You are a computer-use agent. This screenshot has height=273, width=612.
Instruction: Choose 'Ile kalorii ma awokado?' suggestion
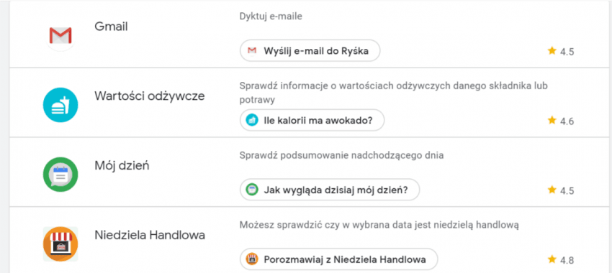[x=312, y=120]
